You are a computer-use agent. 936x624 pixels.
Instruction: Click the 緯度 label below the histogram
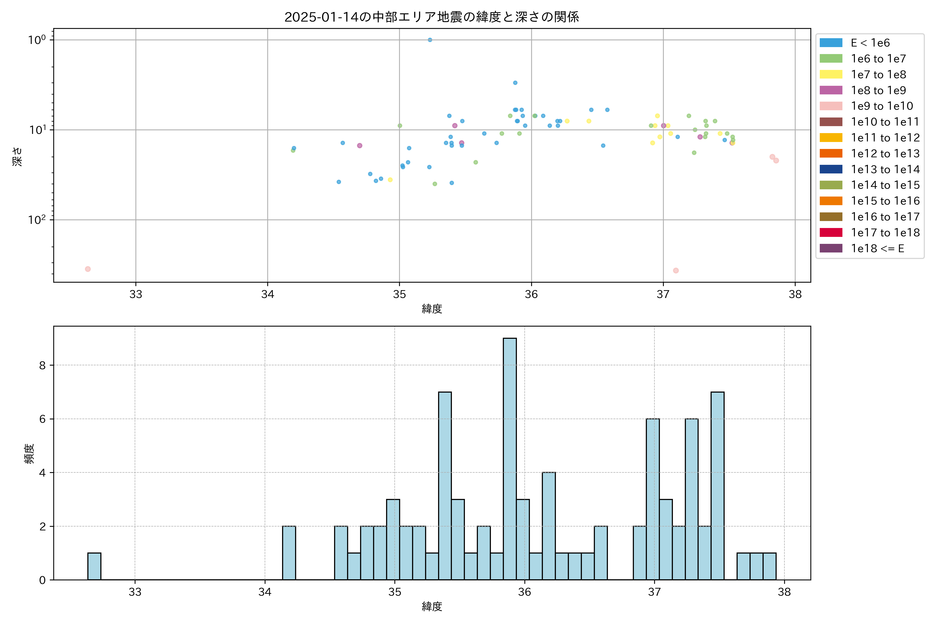point(432,607)
